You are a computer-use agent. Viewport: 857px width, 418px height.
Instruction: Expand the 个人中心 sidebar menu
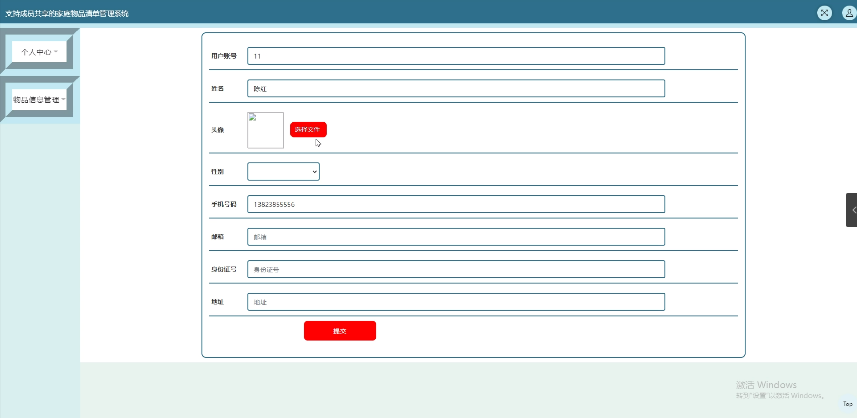pos(36,52)
